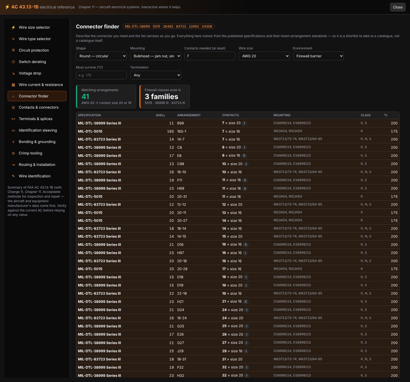The height and width of the screenshot is (382, 410).
Task: Click the list icon beside Wire type selector
Action: (13, 39)
